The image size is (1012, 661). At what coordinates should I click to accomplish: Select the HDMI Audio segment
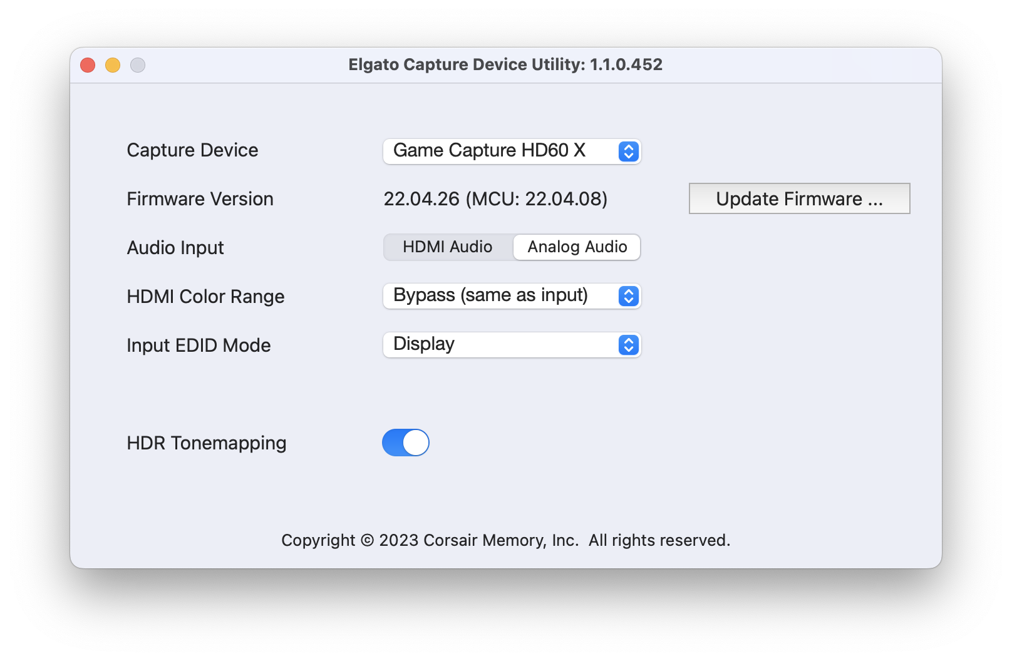[448, 247]
